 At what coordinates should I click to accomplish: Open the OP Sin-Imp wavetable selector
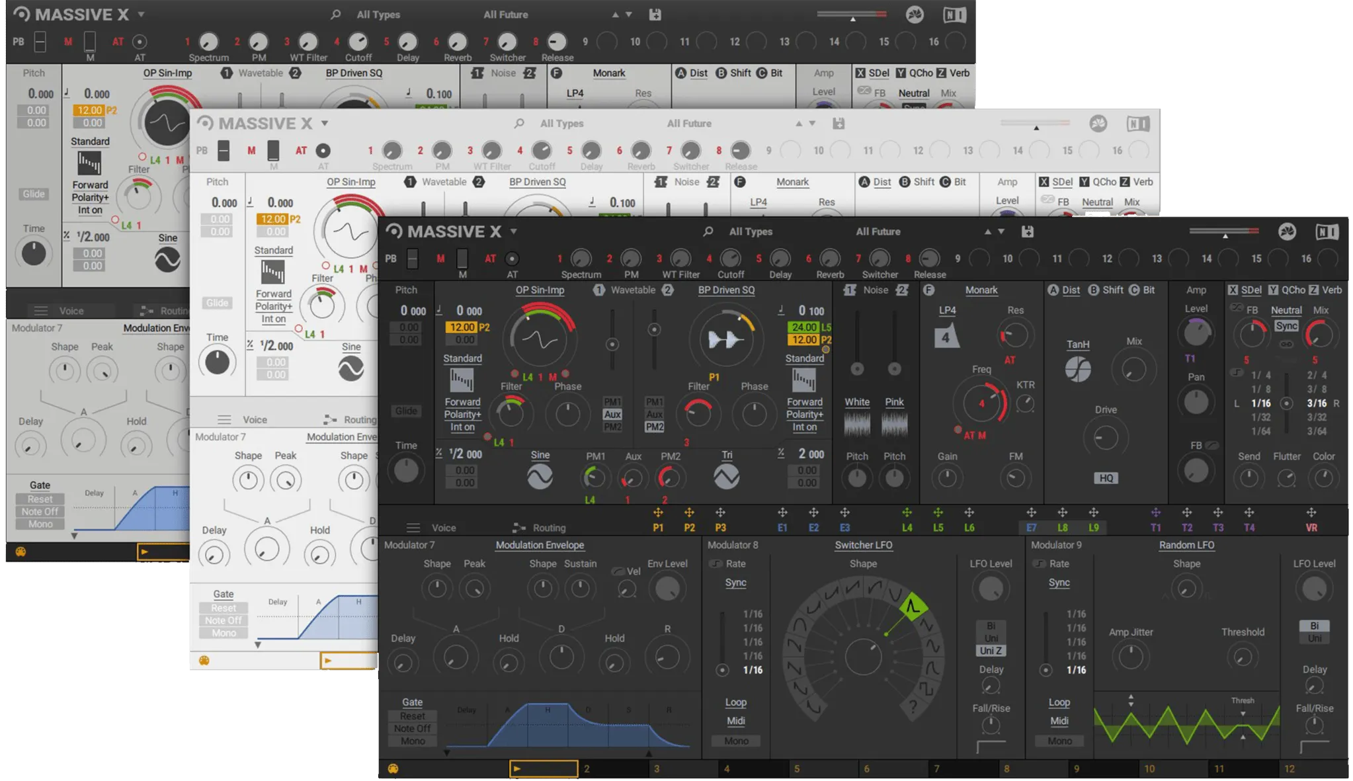540,290
